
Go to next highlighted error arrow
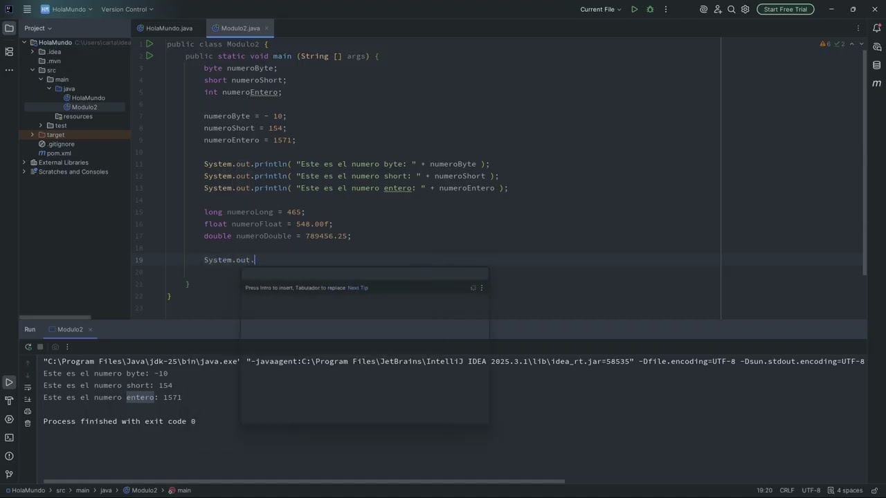tap(861, 44)
